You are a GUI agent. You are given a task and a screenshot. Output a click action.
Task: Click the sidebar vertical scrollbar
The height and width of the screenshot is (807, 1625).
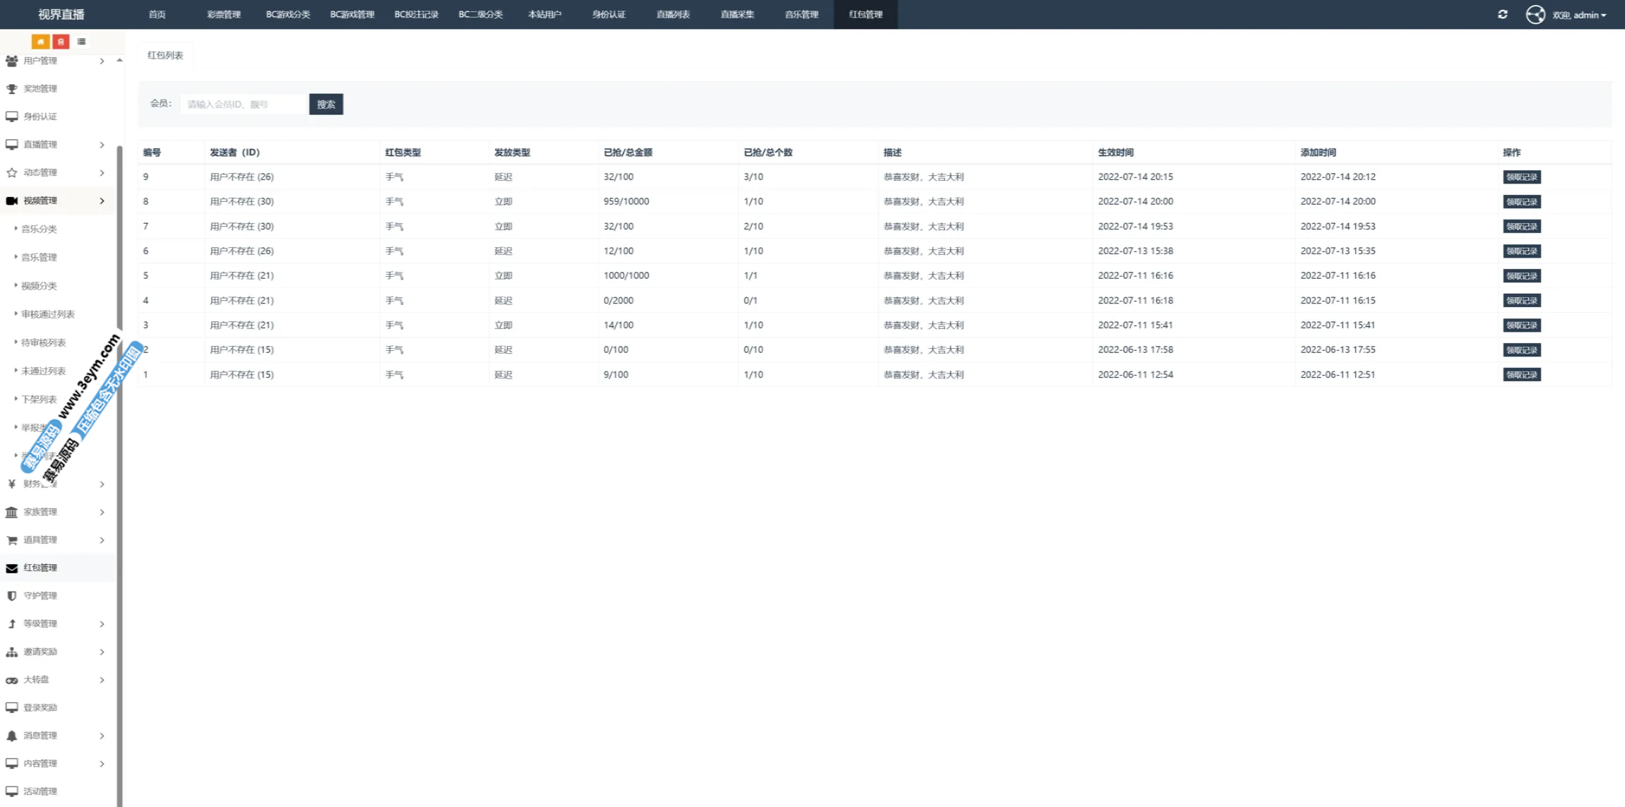point(119,424)
